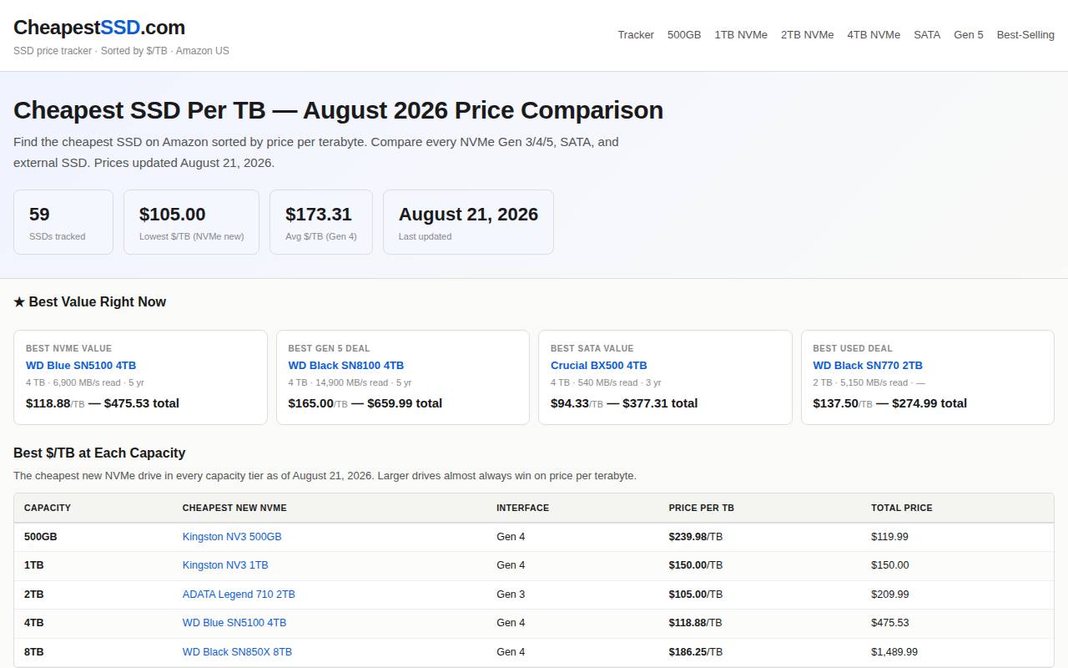Viewport: 1068px width, 668px height.
Task: Go to the Tracker nav item
Action: (x=636, y=35)
